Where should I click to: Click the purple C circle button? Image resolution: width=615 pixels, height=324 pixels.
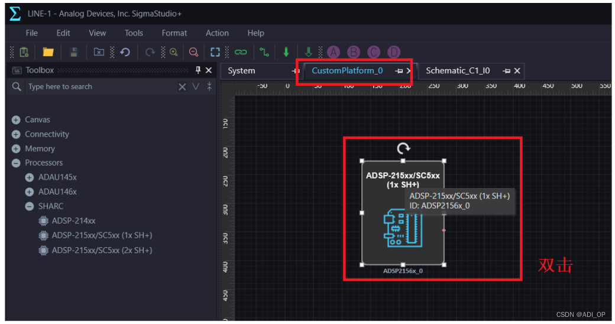point(373,52)
